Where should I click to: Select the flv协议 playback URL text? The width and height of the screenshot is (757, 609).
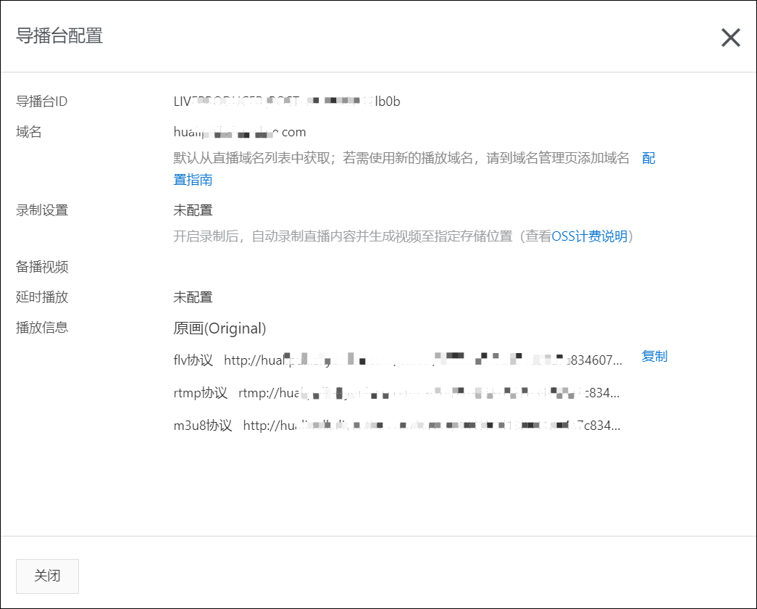(423, 360)
